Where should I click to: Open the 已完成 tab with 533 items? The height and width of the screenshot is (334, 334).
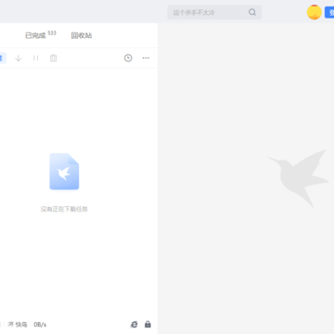(x=41, y=35)
